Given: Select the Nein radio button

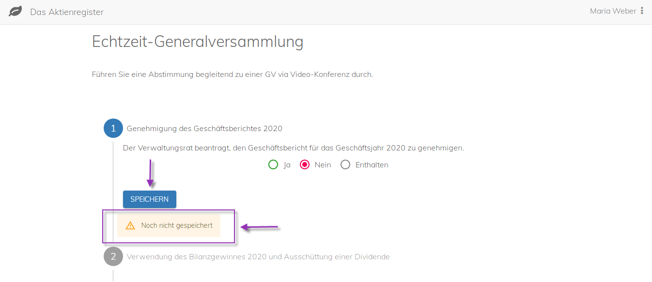Looking at the screenshot, I should click(305, 164).
